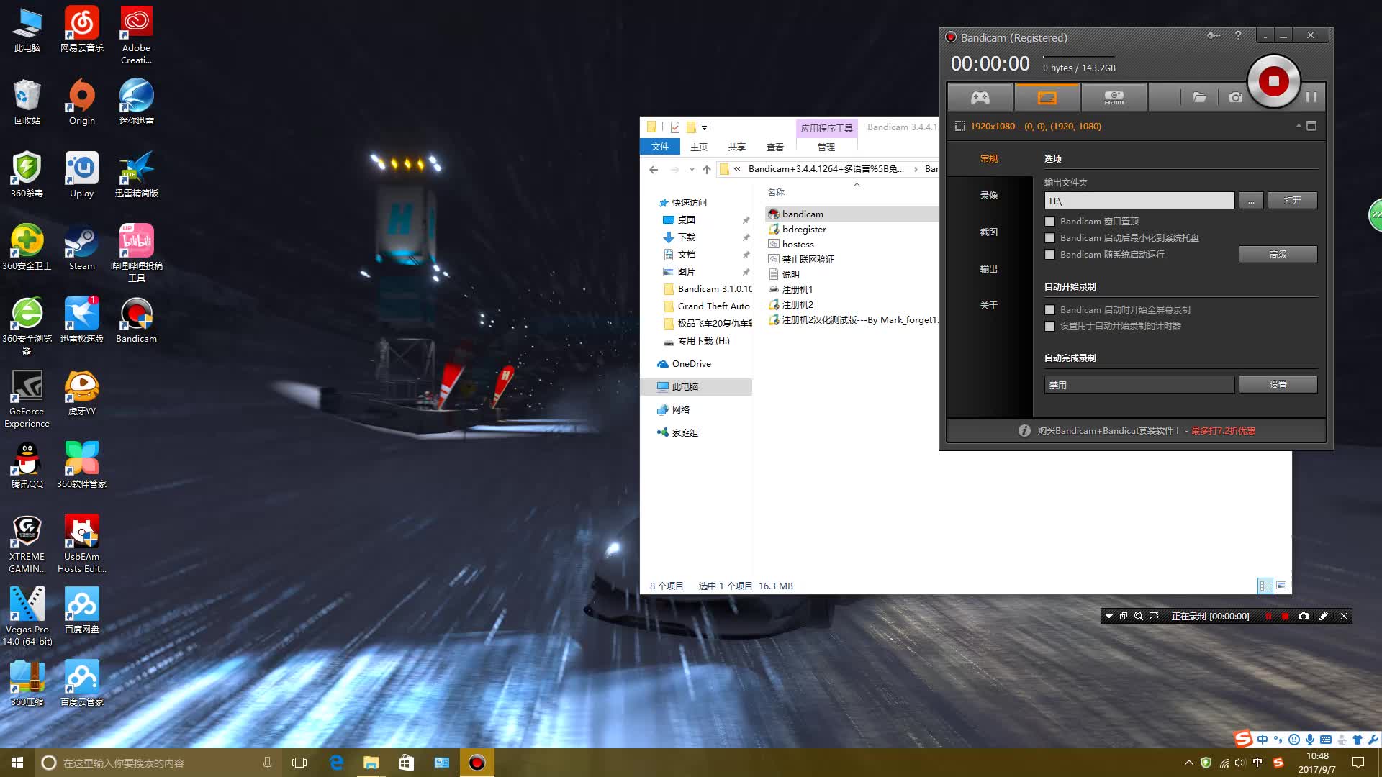Select the bdregister file

[804, 230]
